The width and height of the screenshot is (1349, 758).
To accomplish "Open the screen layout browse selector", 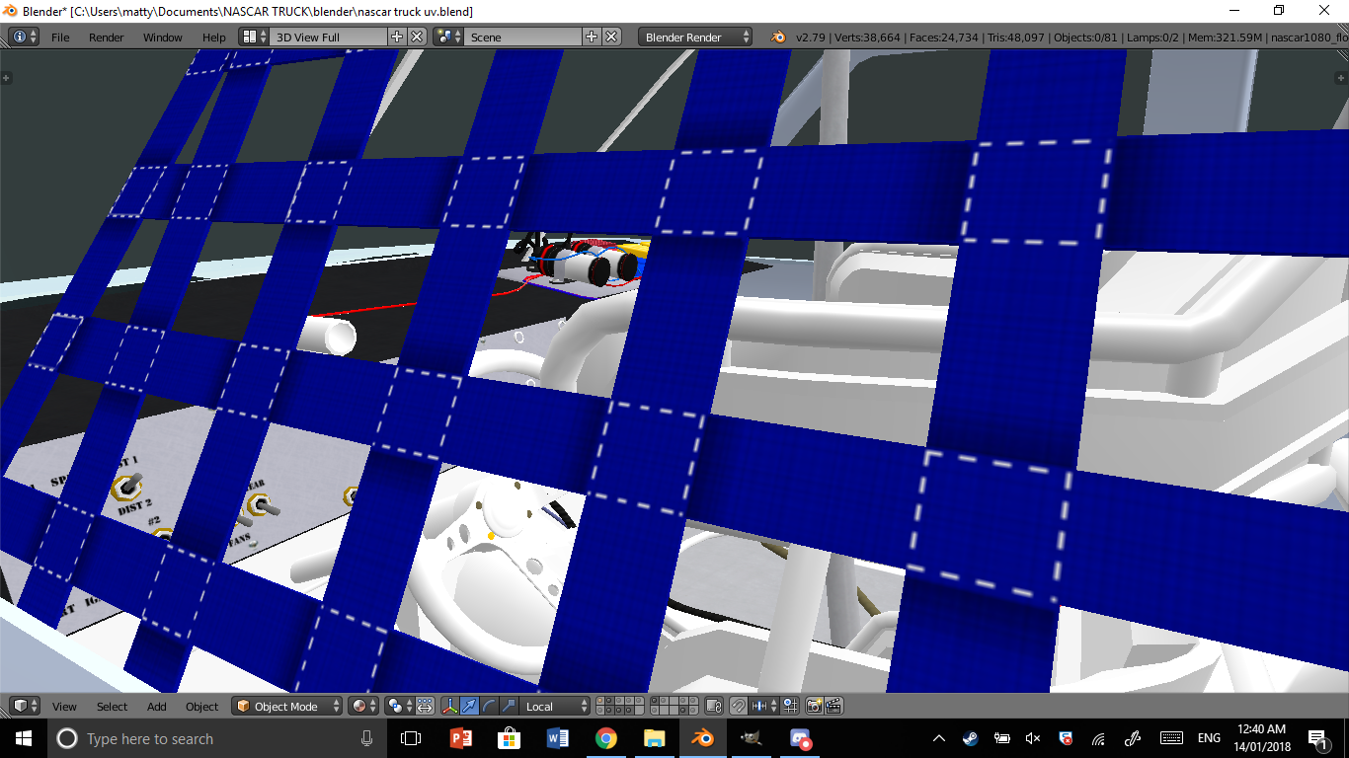I will 254,37.
